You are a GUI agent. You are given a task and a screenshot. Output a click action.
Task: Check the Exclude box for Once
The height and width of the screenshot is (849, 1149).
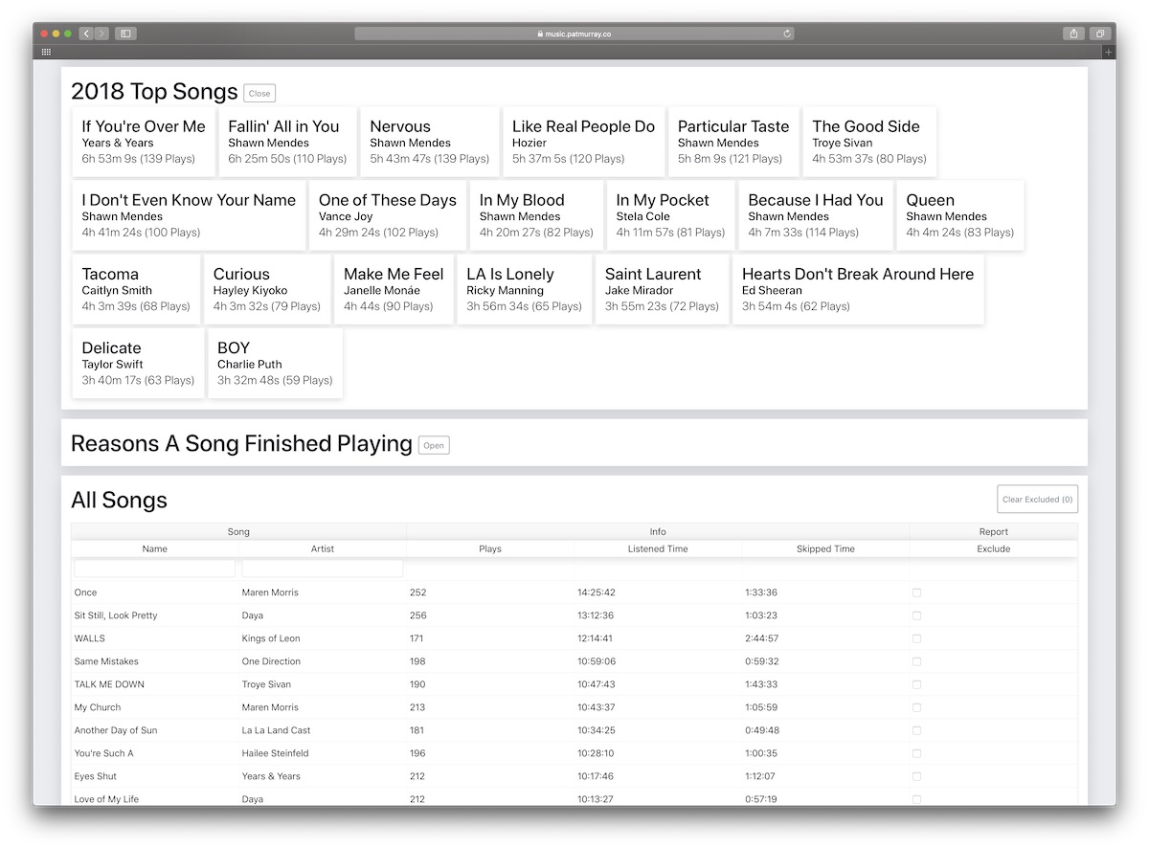point(916,592)
